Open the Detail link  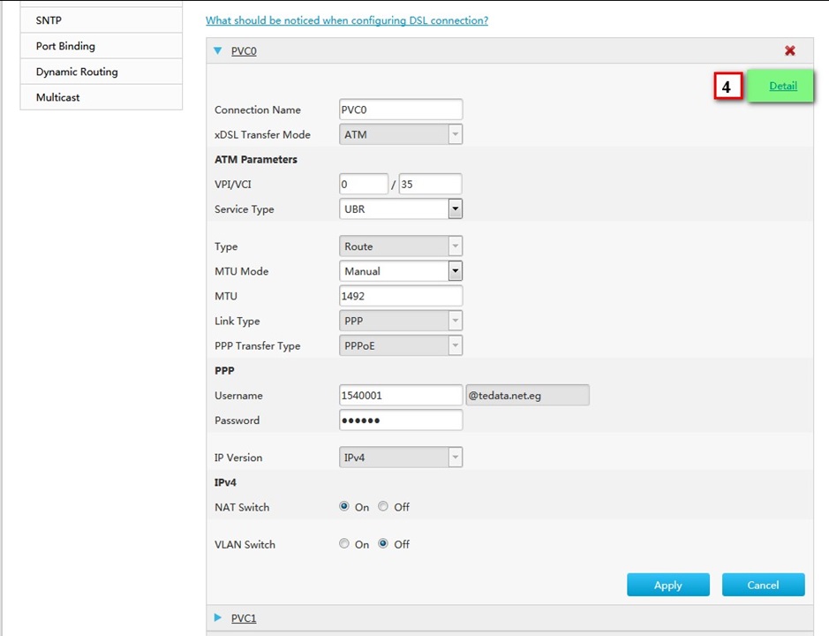(783, 86)
